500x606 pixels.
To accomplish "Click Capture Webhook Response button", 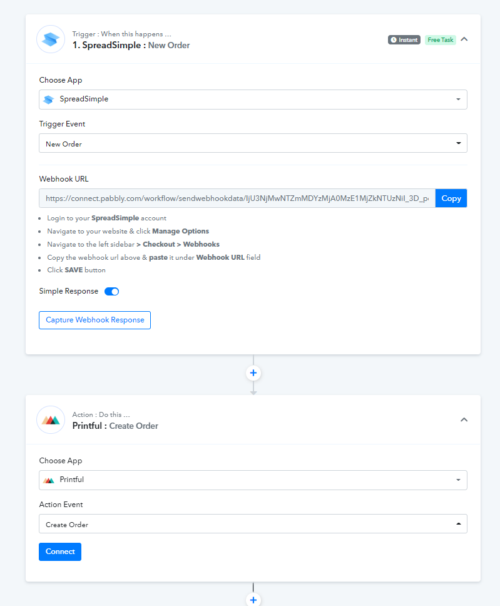I will coord(94,320).
